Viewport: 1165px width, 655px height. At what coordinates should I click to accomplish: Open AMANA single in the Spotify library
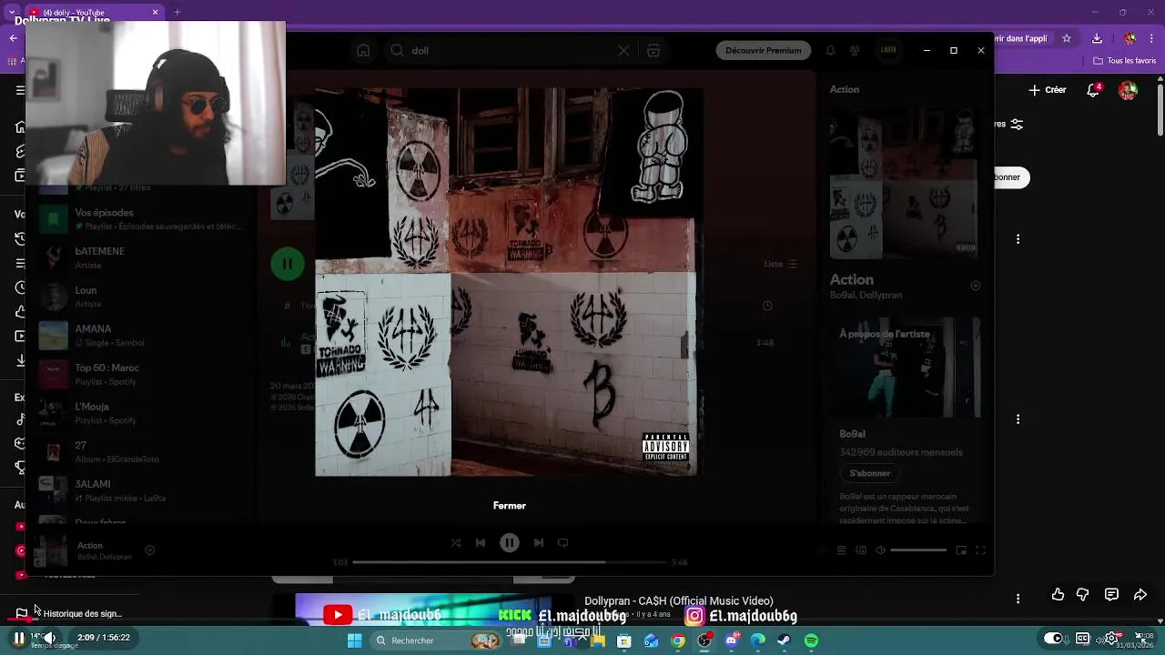(x=141, y=336)
